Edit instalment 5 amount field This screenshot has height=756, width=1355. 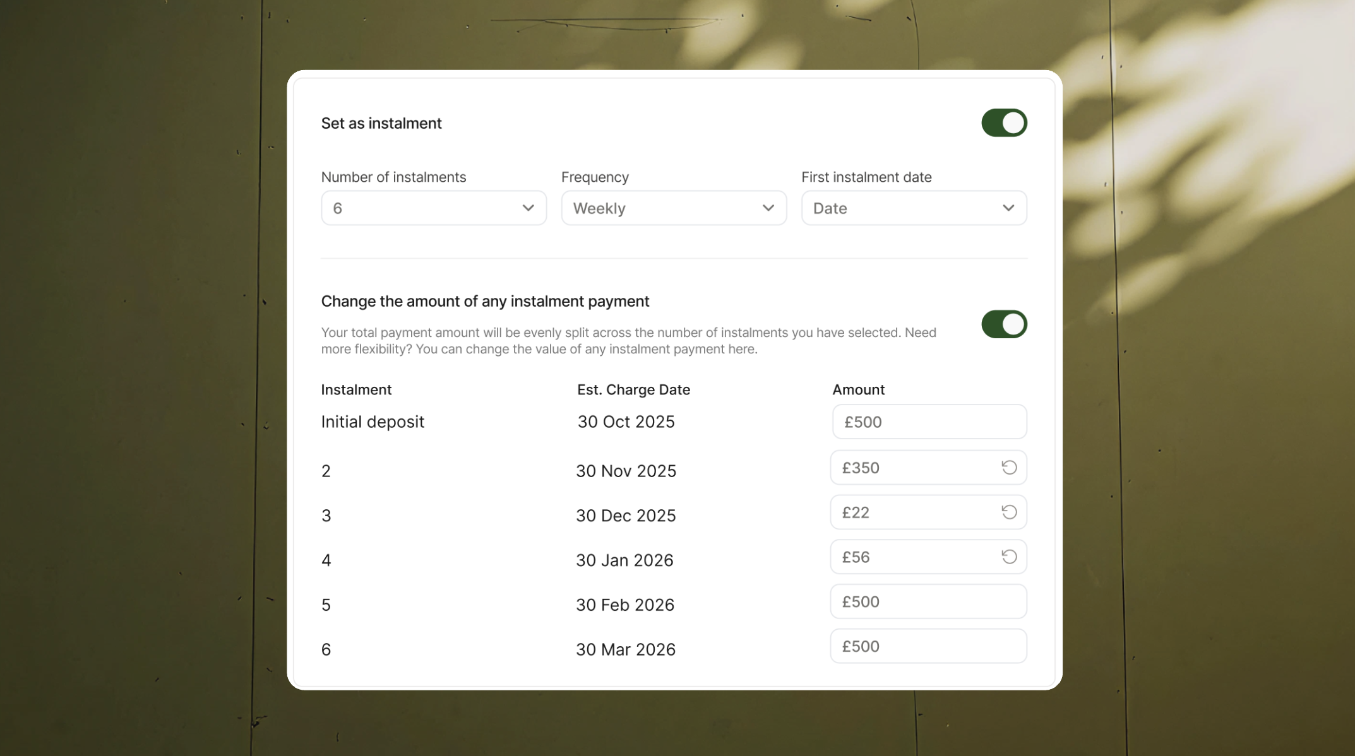pyautogui.click(x=928, y=601)
